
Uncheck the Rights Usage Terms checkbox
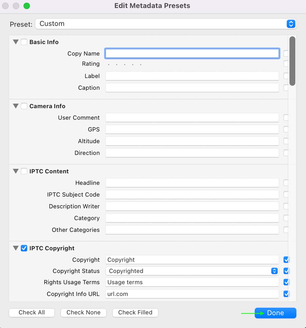coord(286,282)
